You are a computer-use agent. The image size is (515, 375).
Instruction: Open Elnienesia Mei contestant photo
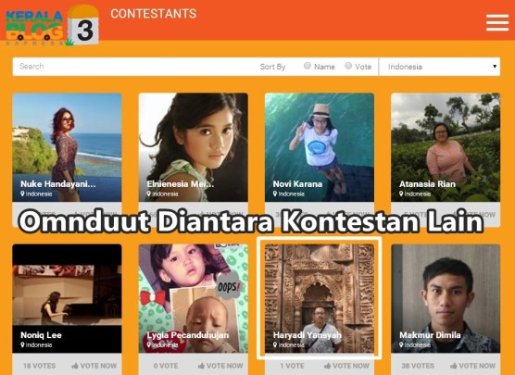(x=193, y=147)
